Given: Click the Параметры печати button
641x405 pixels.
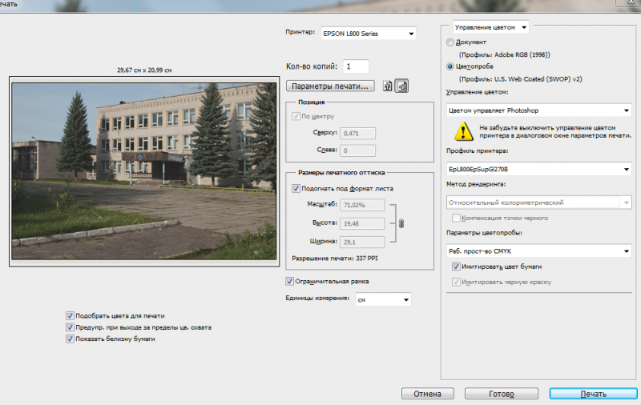Looking at the screenshot, I should (x=330, y=86).
